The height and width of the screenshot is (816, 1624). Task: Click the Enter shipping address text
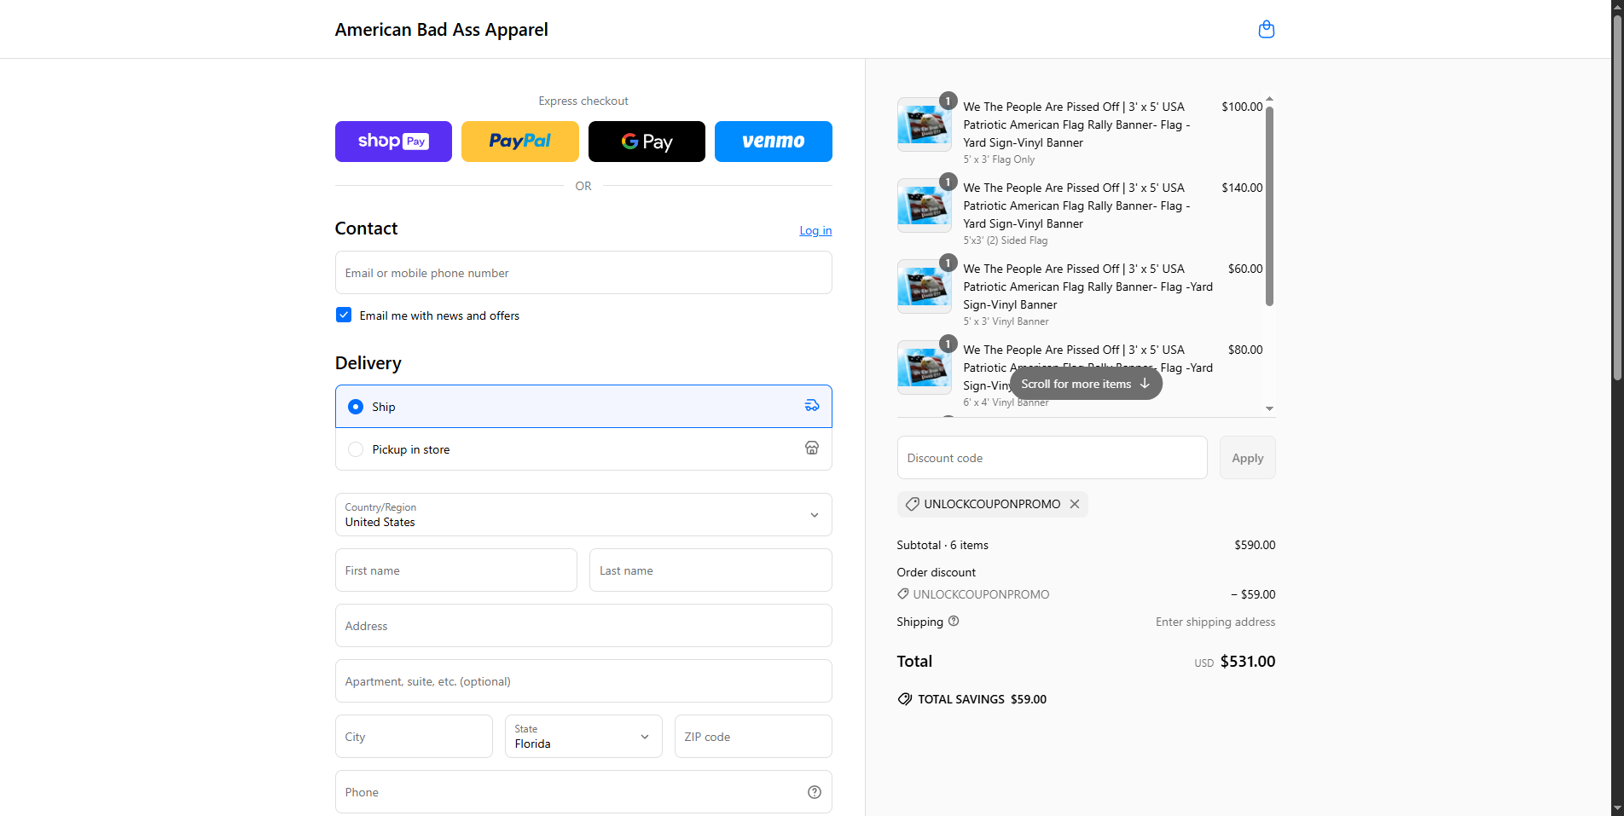1215,622
